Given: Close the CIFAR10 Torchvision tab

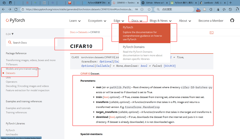Looking at the screenshot, I should tap(138, 3).
